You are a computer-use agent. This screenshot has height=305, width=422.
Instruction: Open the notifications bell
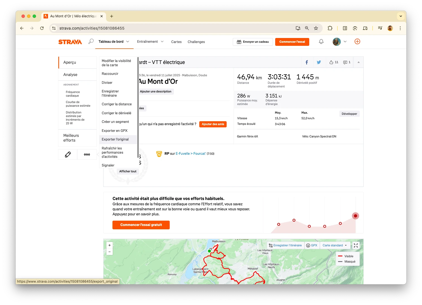click(321, 42)
